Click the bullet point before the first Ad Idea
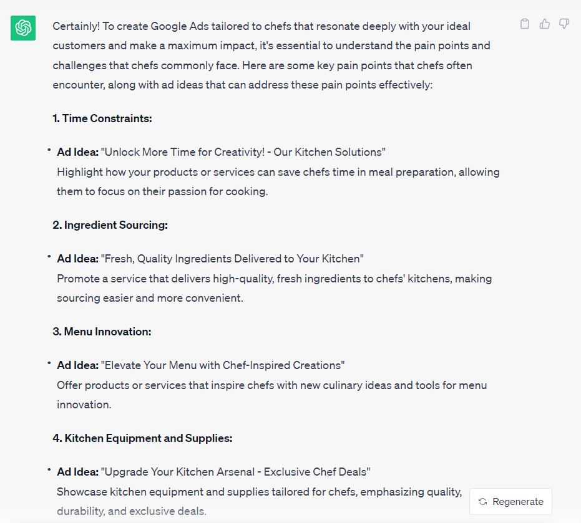581x523 pixels. [x=49, y=150]
